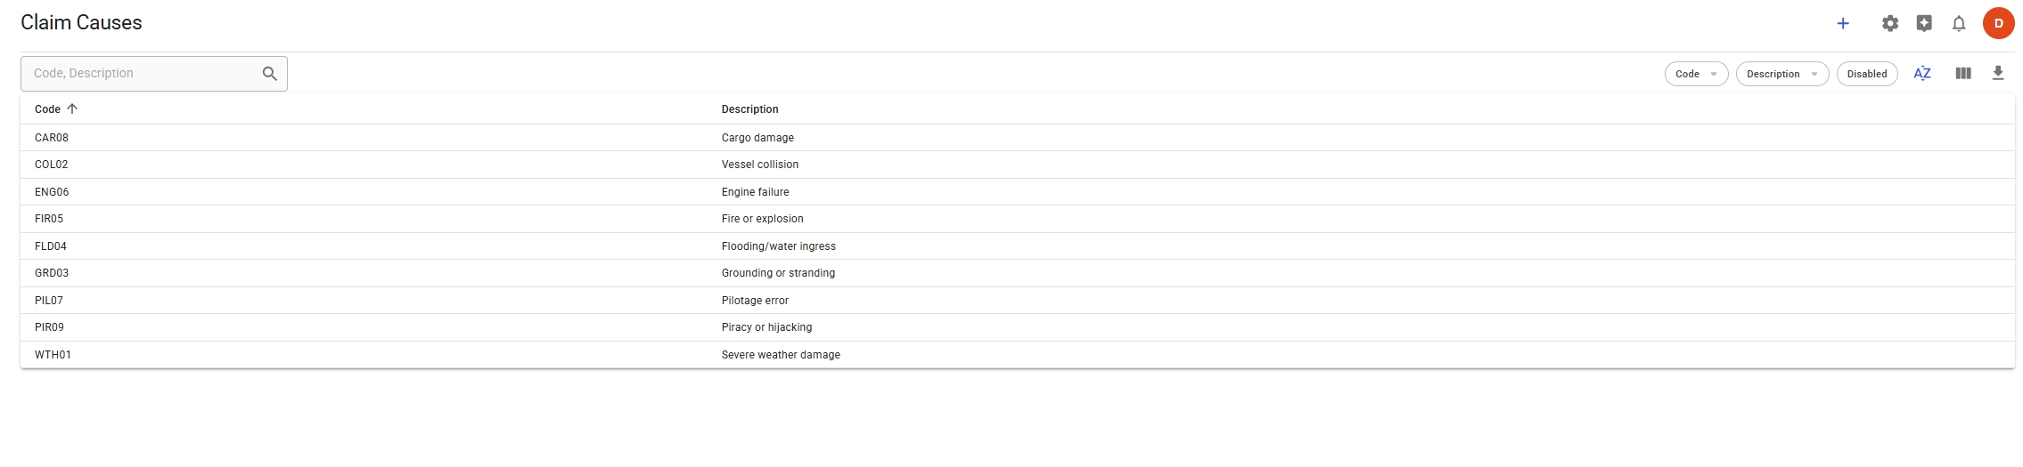Screen dimensions: 2023x467
Task: Open settings via the gear icon
Action: pos(1889,24)
